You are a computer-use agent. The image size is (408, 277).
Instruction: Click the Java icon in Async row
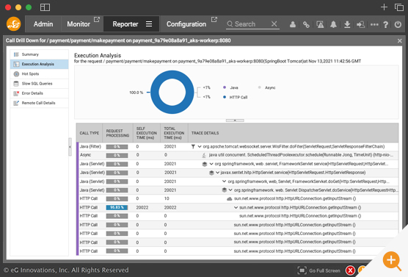click(x=204, y=155)
